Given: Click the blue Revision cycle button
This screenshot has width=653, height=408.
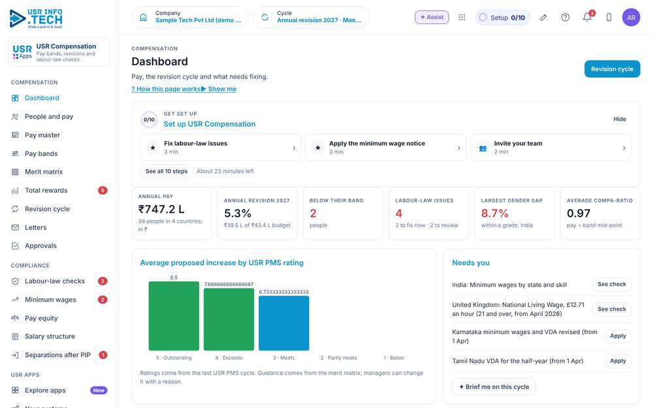Looking at the screenshot, I should [x=612, y=69].
